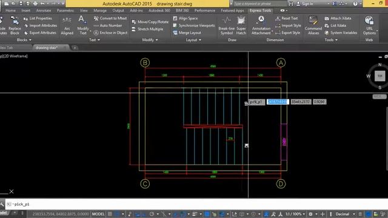Viewport: 388px width, 218px height.
Task: Select Move/Copy/Rotate tool
Action: [x=150, y=22]
